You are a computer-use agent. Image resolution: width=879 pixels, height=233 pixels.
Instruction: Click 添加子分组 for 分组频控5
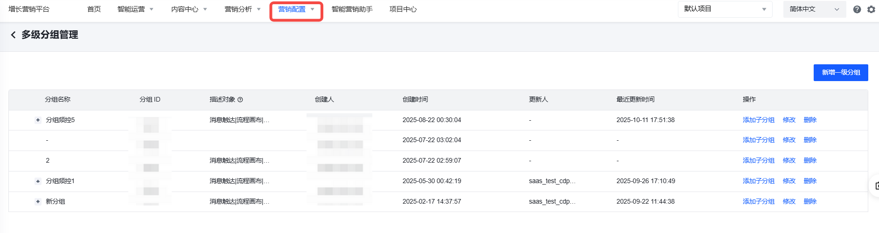[758, 120]
